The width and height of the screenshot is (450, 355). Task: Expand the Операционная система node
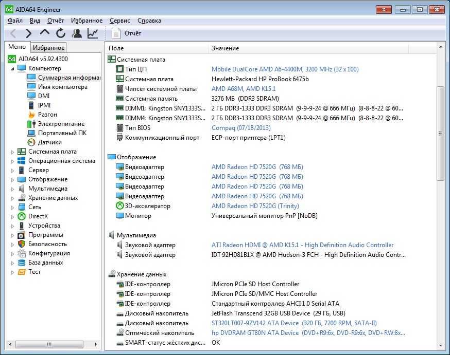(12, 161)
